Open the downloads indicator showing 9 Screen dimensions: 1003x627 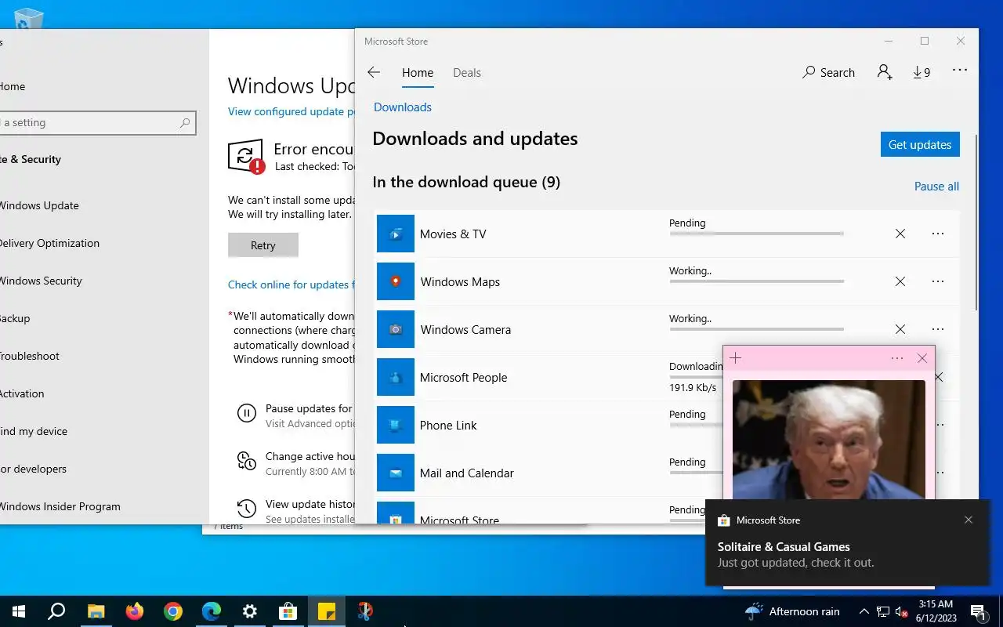(922, 72)
